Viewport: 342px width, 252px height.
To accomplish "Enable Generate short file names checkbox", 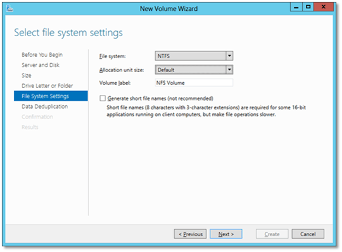I will pos(103,98).
